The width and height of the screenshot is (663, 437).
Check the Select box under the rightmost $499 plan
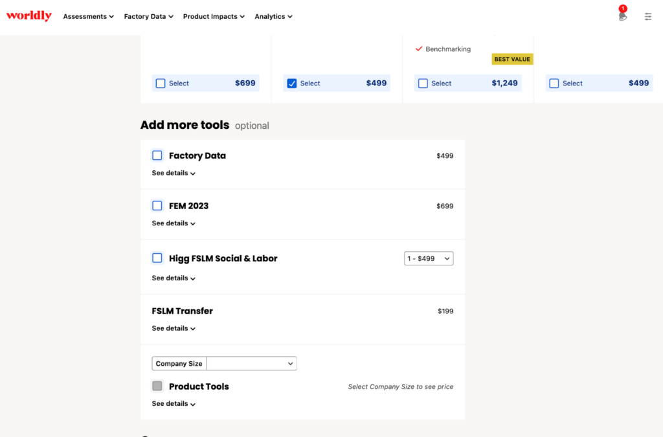pyautogui.click(x=554, y=84)
